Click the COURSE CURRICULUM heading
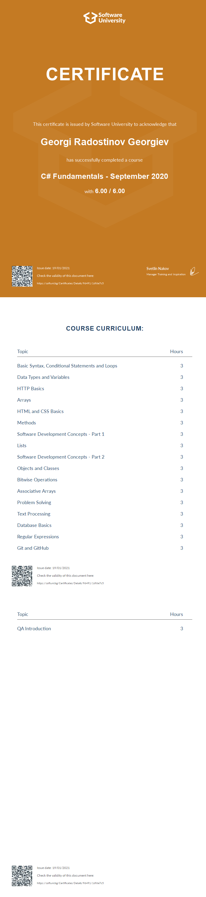The height and width of the screenshot is (897, 206). pos(105,328)
